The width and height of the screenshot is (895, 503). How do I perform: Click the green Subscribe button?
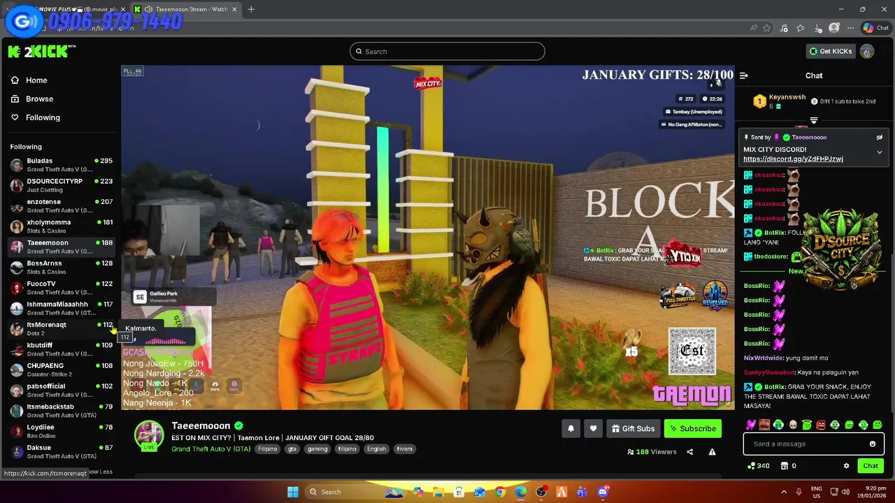(x=693, y=429)
